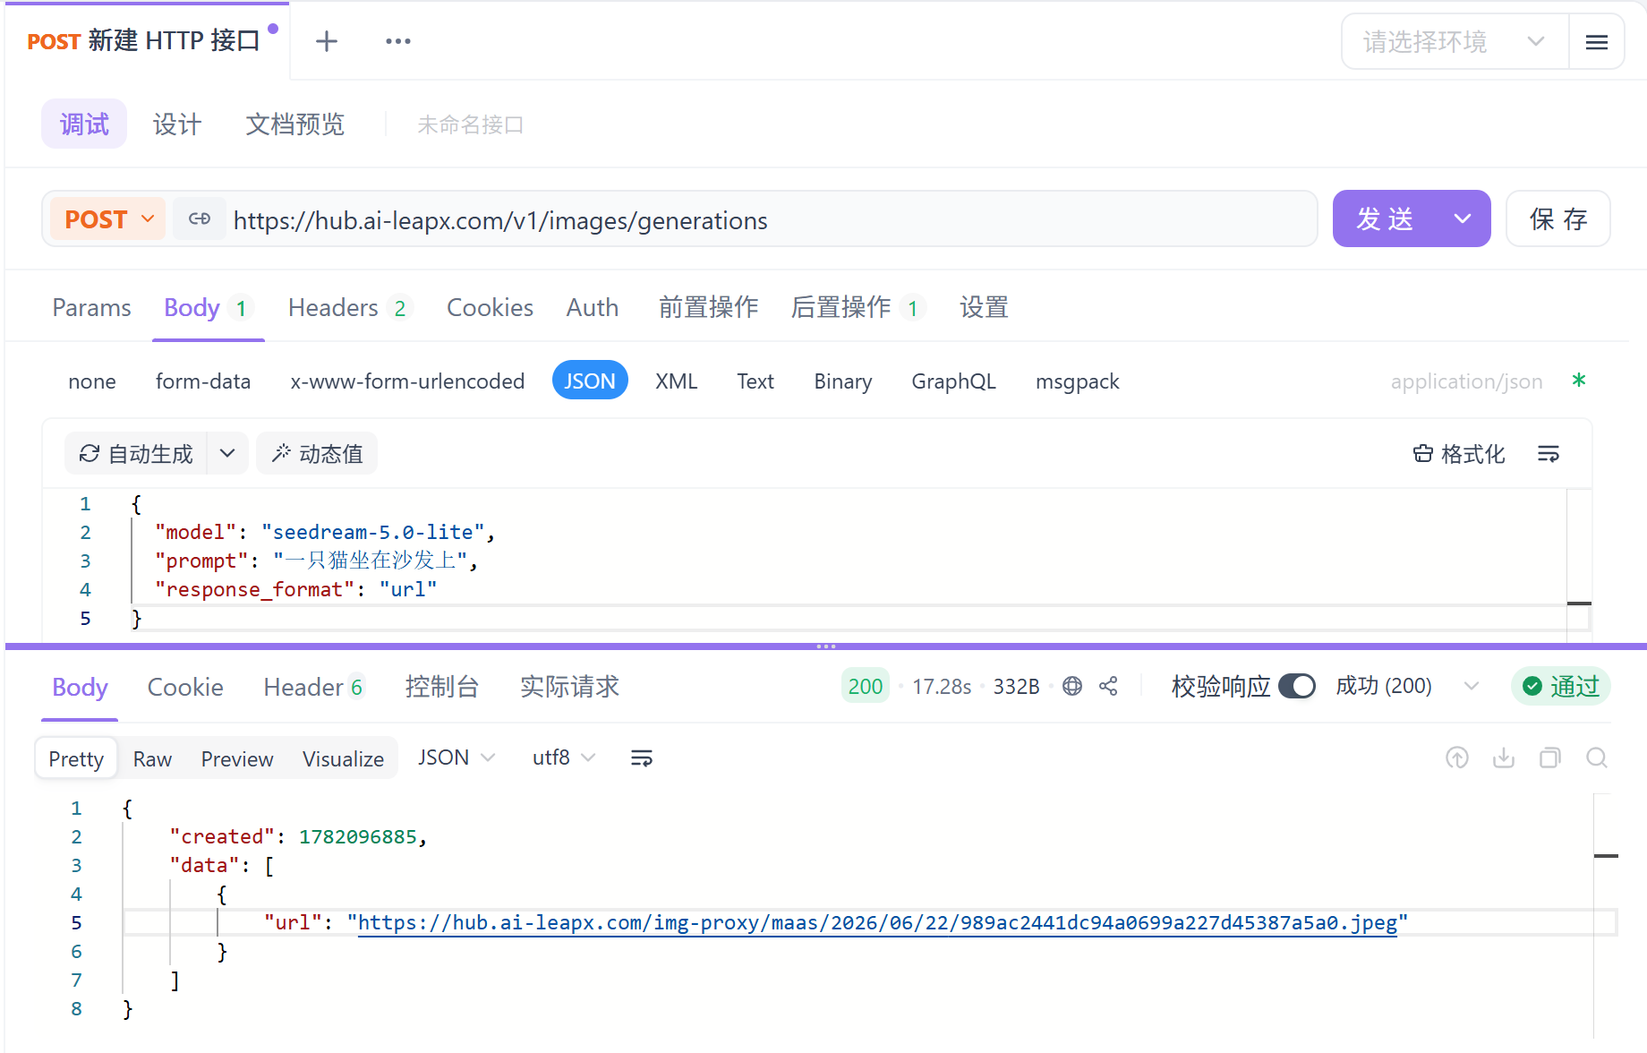Expand the 自动生成 dropdown arrow
1647x1053 pixels.
(227, 454)
